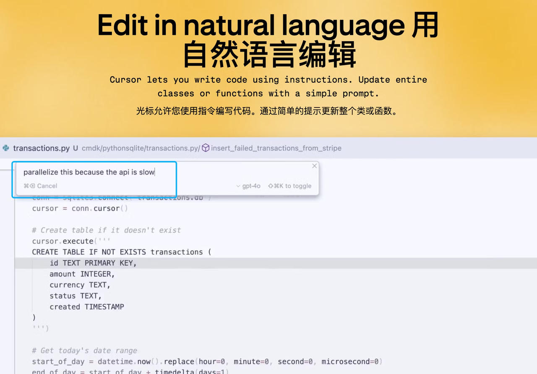This screenshot has width=537, height=374.
Task: Click insert_failed_transactions_from_stripe breadcrumb symbol
Action: pos(276,148)
